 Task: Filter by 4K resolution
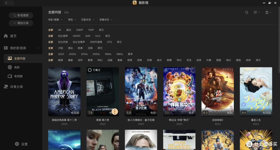coord(60,30)
